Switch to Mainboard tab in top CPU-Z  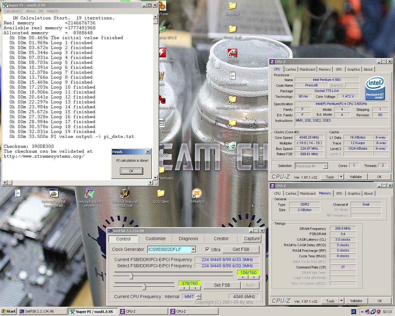(307, 69)
